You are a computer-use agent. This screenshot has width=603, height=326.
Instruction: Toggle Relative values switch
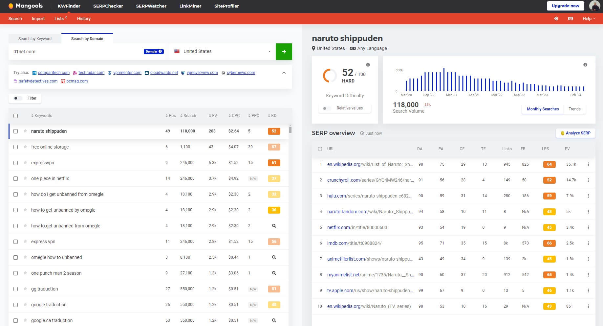pos(327,108)
